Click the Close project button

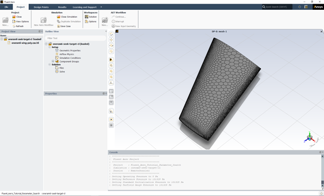coord(17,17)
